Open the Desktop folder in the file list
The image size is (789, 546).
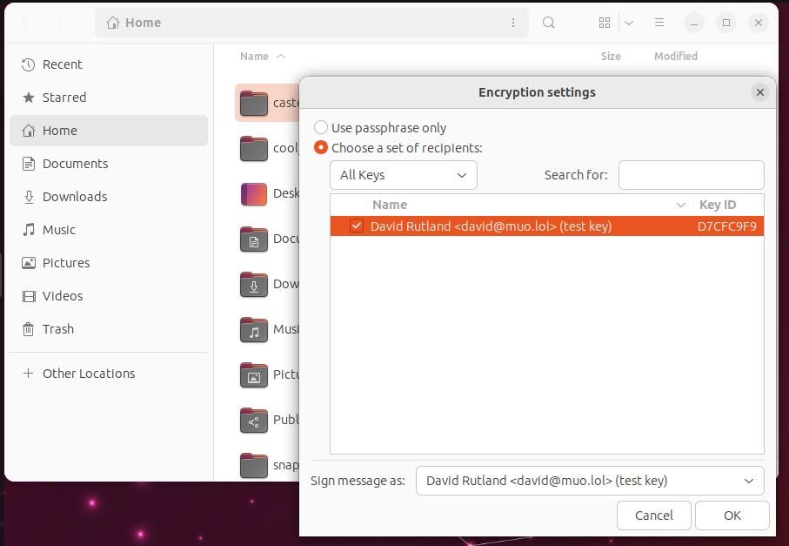click(253, 193)
